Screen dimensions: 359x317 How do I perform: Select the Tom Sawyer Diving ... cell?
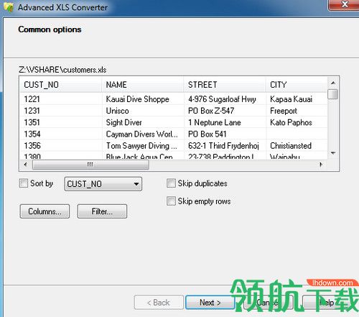[x=143, y=146]
